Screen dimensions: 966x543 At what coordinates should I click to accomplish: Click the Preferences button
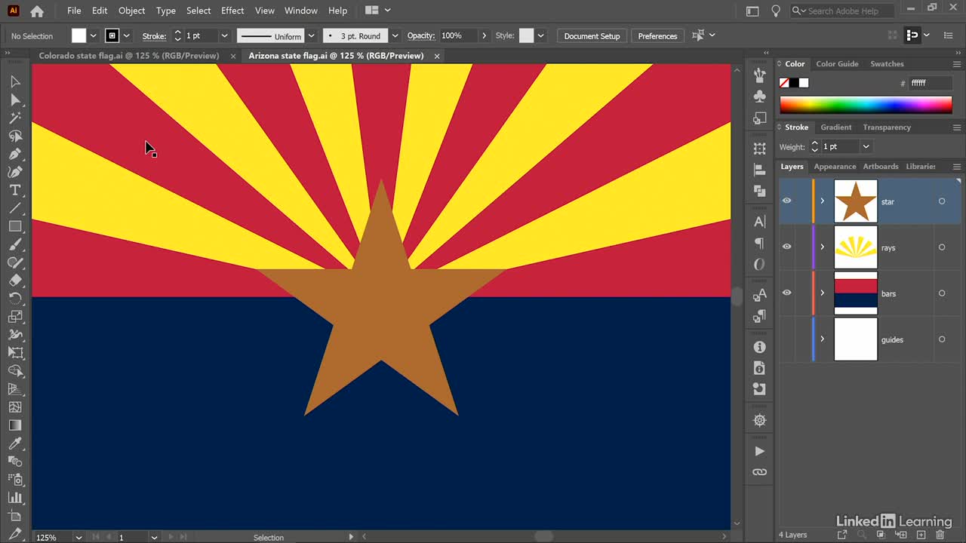pos(657,36)
